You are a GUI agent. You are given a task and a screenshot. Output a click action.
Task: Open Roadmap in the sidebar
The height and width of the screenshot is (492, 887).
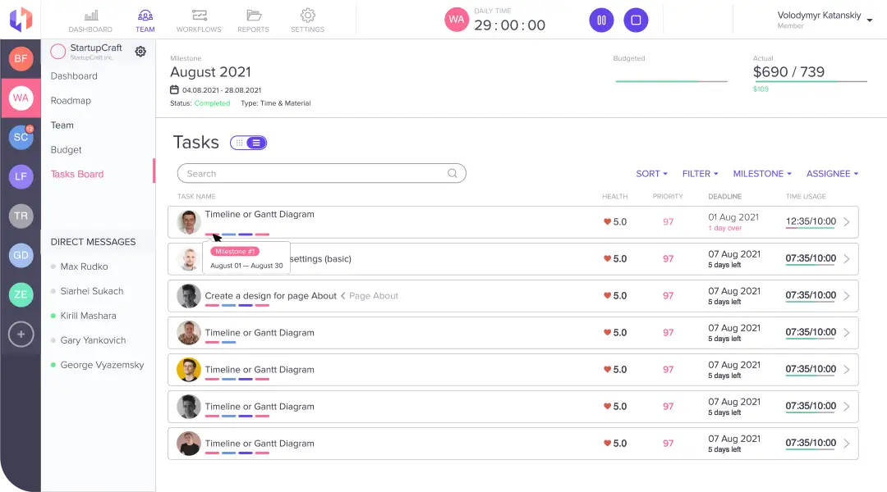pos(71,101)
